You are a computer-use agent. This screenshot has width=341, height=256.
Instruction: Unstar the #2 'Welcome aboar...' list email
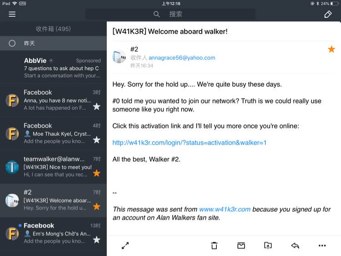pyautogui.click(x=96, y=206)
